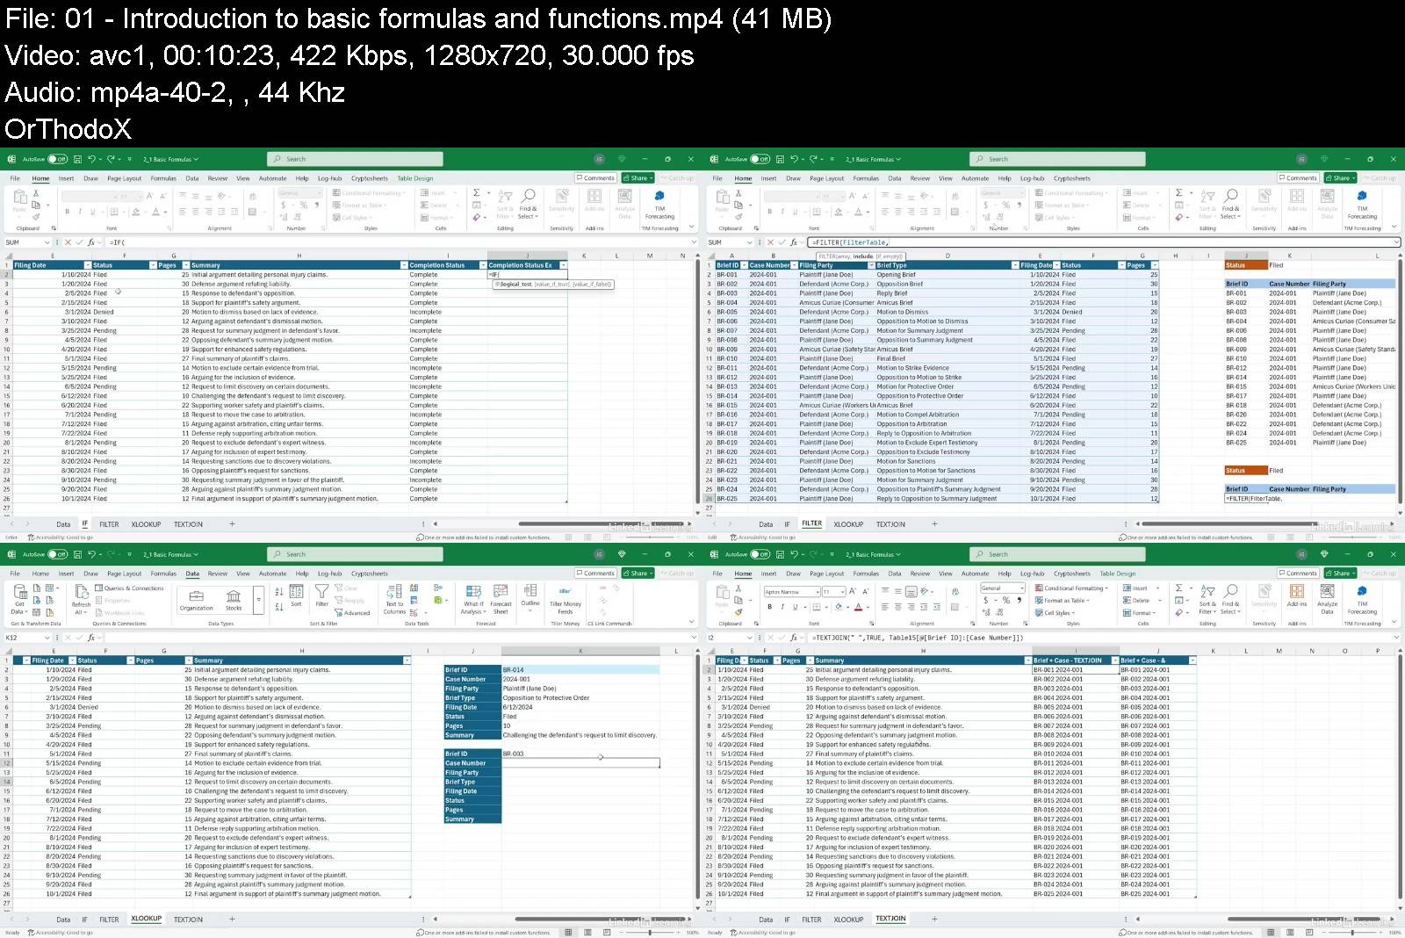Select Stocks data type in bottom-left window
The height and width of the screenshot is (938, 1405).
(x=234, y=600)
